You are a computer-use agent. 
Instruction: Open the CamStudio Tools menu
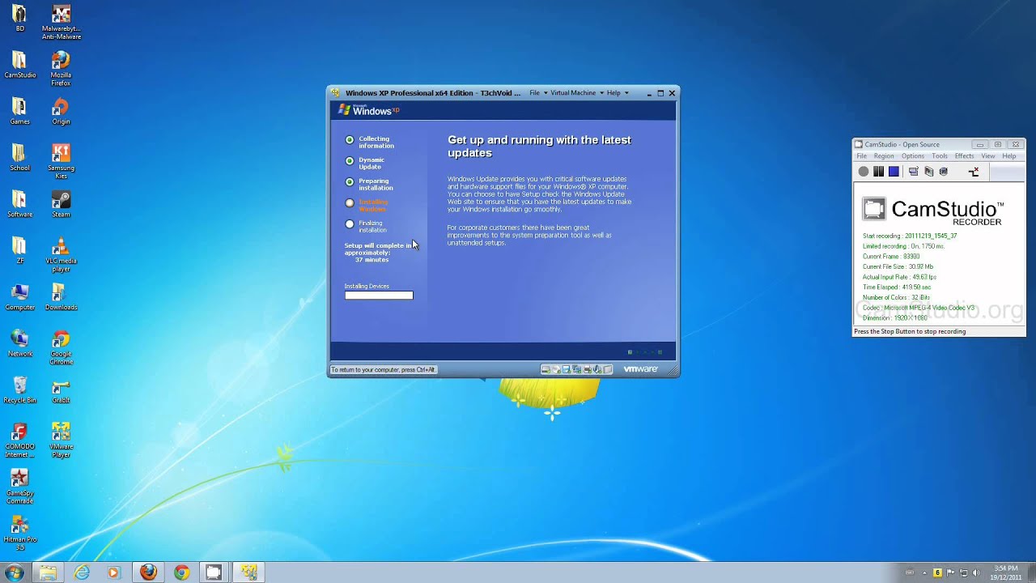[x=940, y=156]
